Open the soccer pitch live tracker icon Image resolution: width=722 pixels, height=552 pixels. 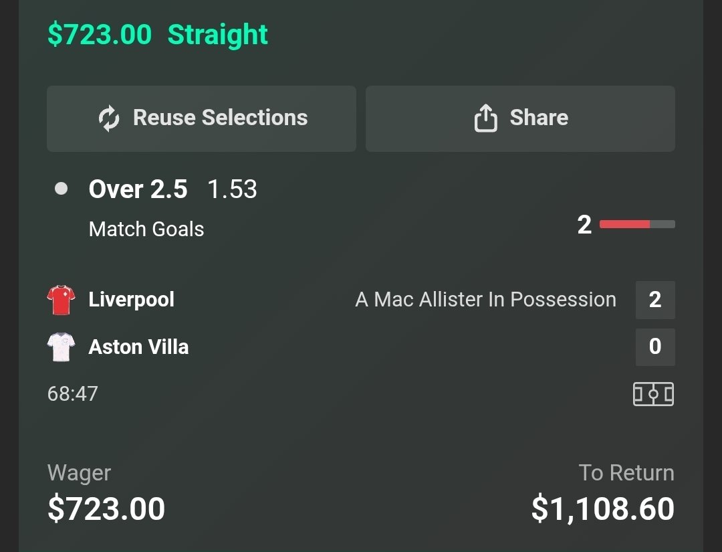(653, 394)
